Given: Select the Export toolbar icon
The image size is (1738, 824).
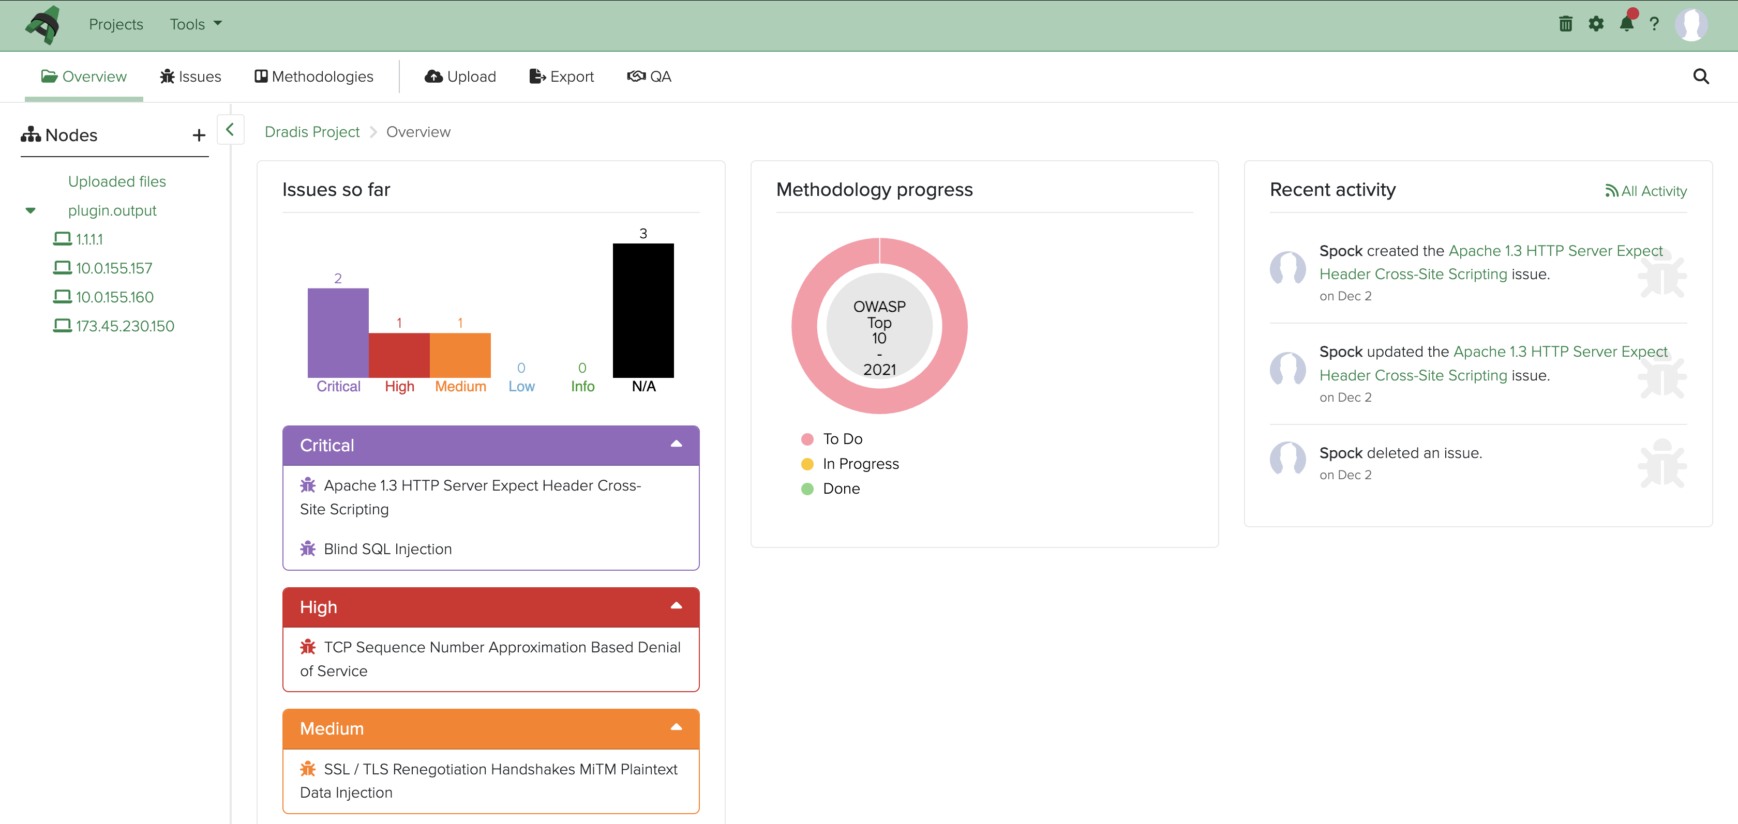Looking at the screenshot, I should (561, 76).
